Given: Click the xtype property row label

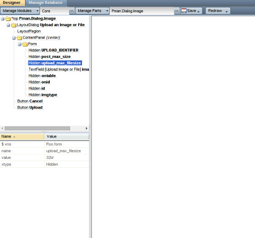Looking at the screenshot, I should [x=6, y=164].
